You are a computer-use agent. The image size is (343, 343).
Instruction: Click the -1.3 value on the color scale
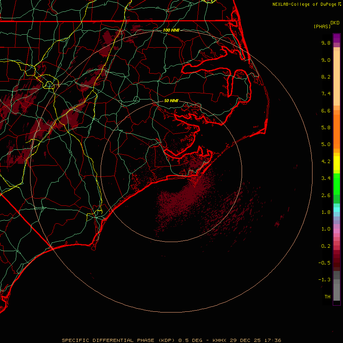pyautogui.click(x=324, y=280)
